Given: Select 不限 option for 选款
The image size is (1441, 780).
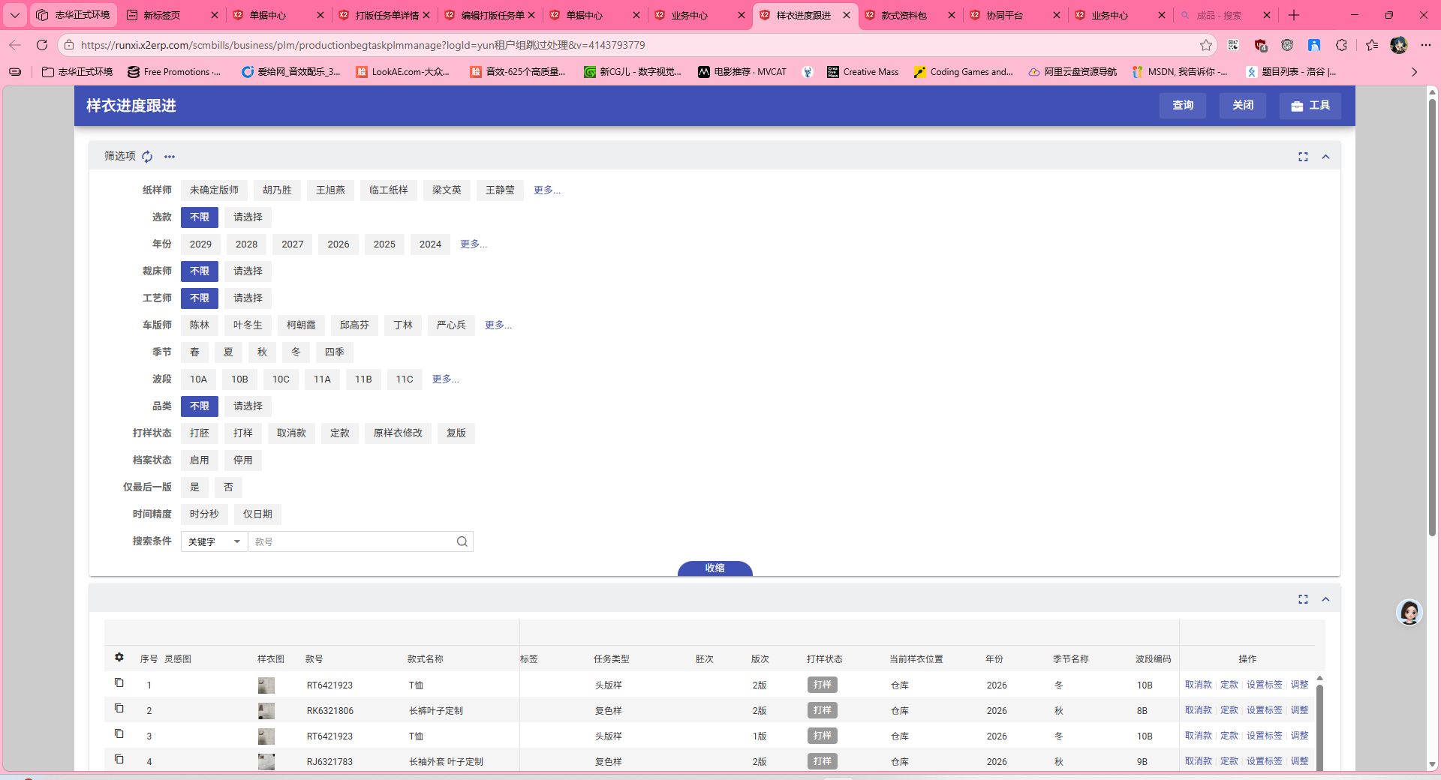Looking at the screenshot, I should pyautogui.click(x=200, y=217).
